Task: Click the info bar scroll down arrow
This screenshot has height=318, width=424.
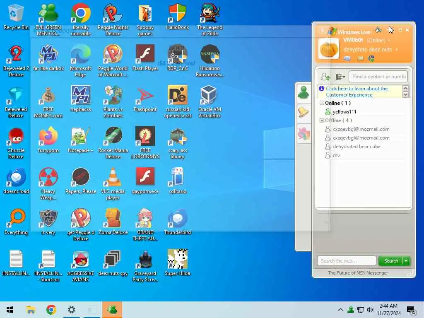Action: point(405,95)
